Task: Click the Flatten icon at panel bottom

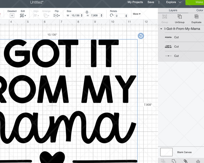Action: point(198,161)
